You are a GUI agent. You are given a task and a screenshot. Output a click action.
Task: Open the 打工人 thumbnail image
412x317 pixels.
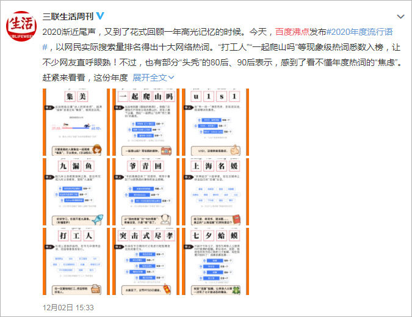tap(76, 261)
